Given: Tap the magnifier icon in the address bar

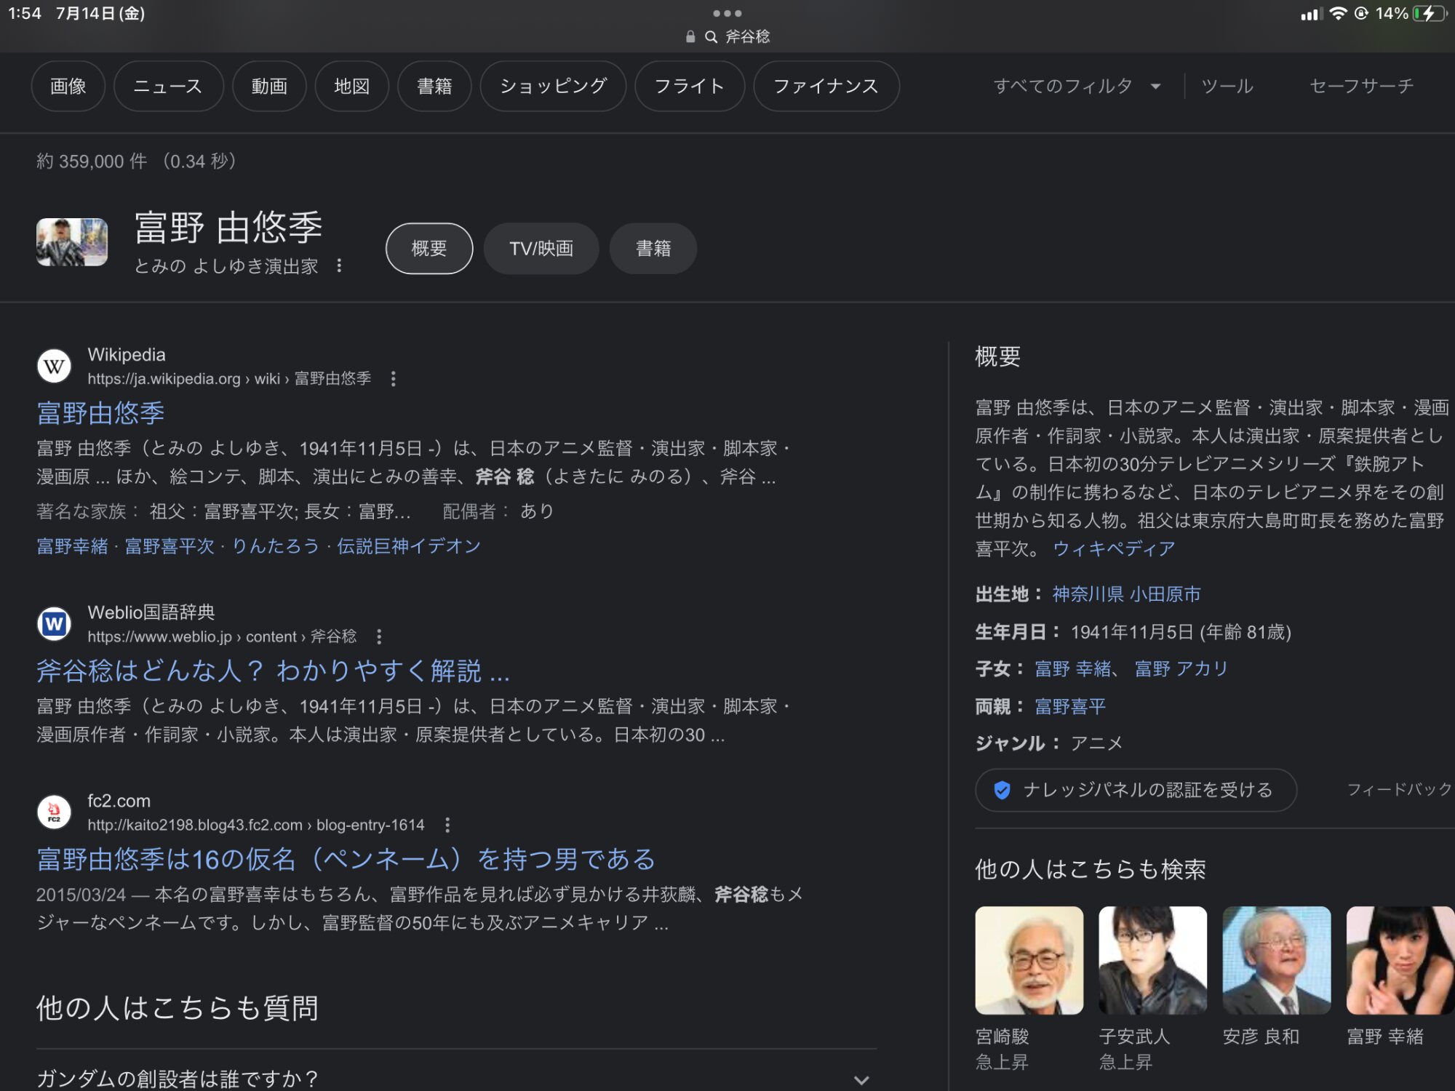Looking at the screenshot, I should (x=711, y=36).
